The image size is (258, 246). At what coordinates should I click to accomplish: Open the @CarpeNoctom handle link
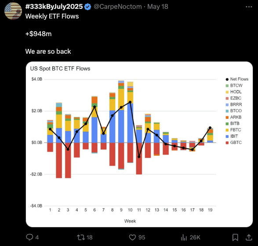(118, 7)
